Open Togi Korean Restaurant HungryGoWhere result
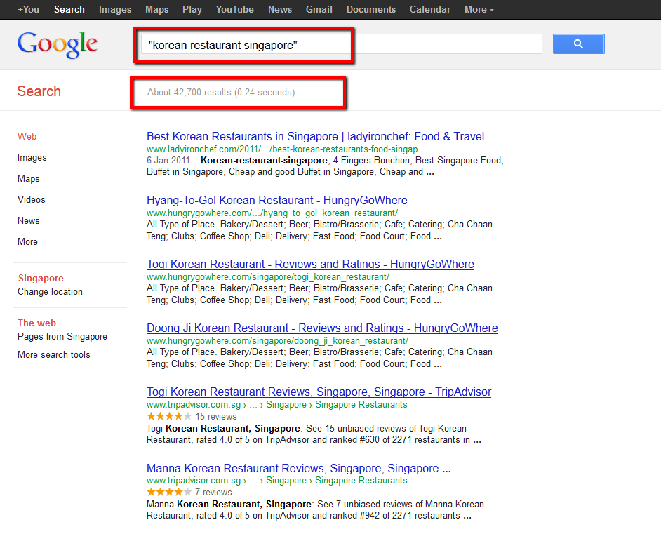 coord(310,265)
